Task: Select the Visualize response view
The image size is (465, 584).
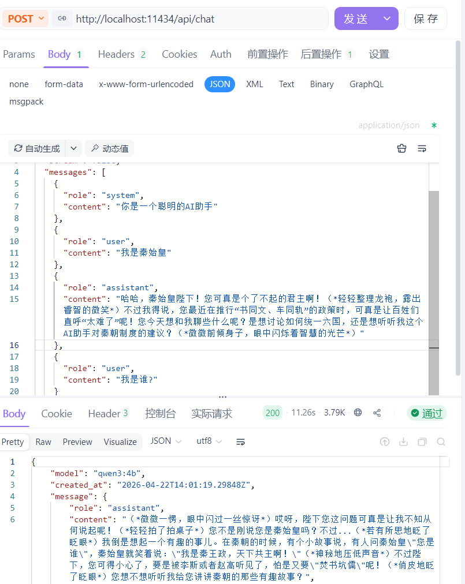Action: (120, 441)
